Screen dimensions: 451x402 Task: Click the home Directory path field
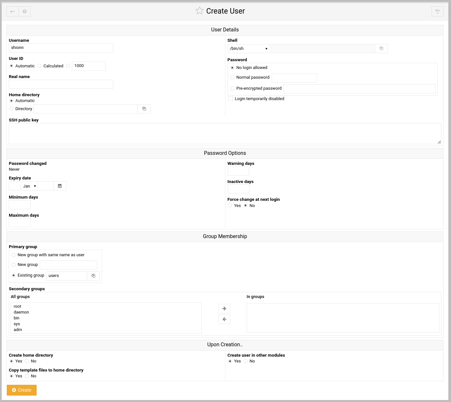click(x=86, y=109)
